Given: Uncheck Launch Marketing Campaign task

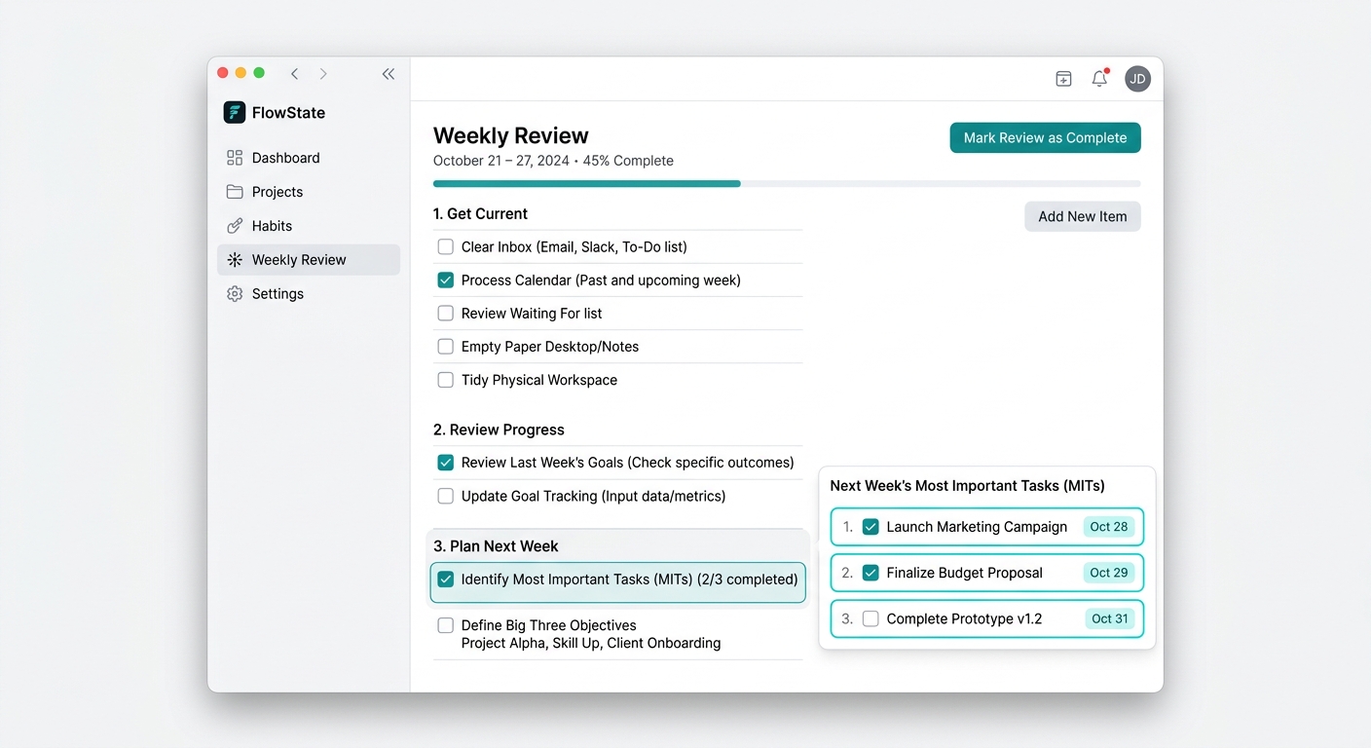Looking at the screenshot, I should click(871, 527).
